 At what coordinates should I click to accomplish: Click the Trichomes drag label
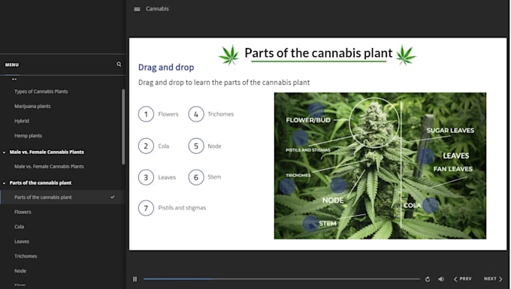221,114
